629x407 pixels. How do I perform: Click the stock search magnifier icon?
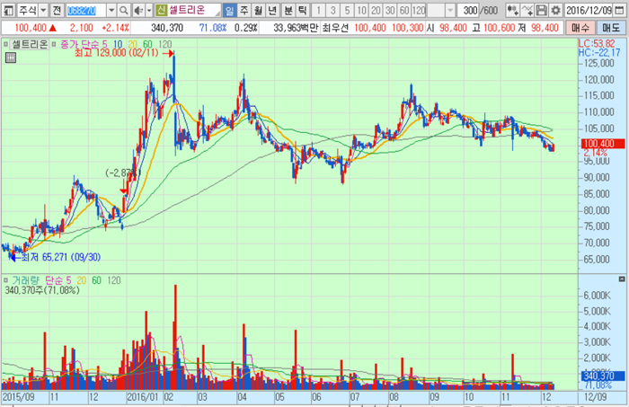pos(121,11)
